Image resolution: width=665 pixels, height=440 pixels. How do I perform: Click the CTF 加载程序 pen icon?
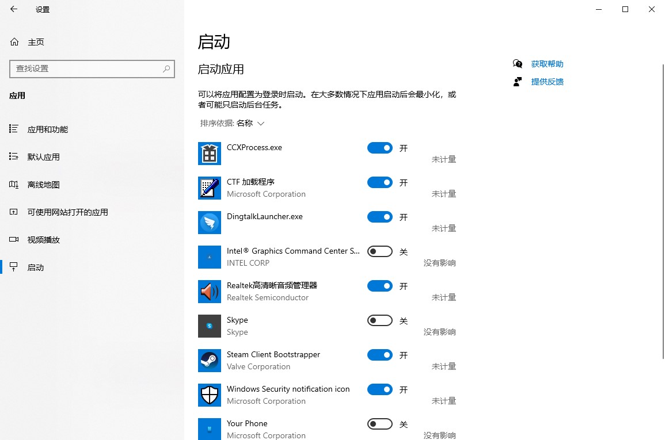[x=210, y=188]
